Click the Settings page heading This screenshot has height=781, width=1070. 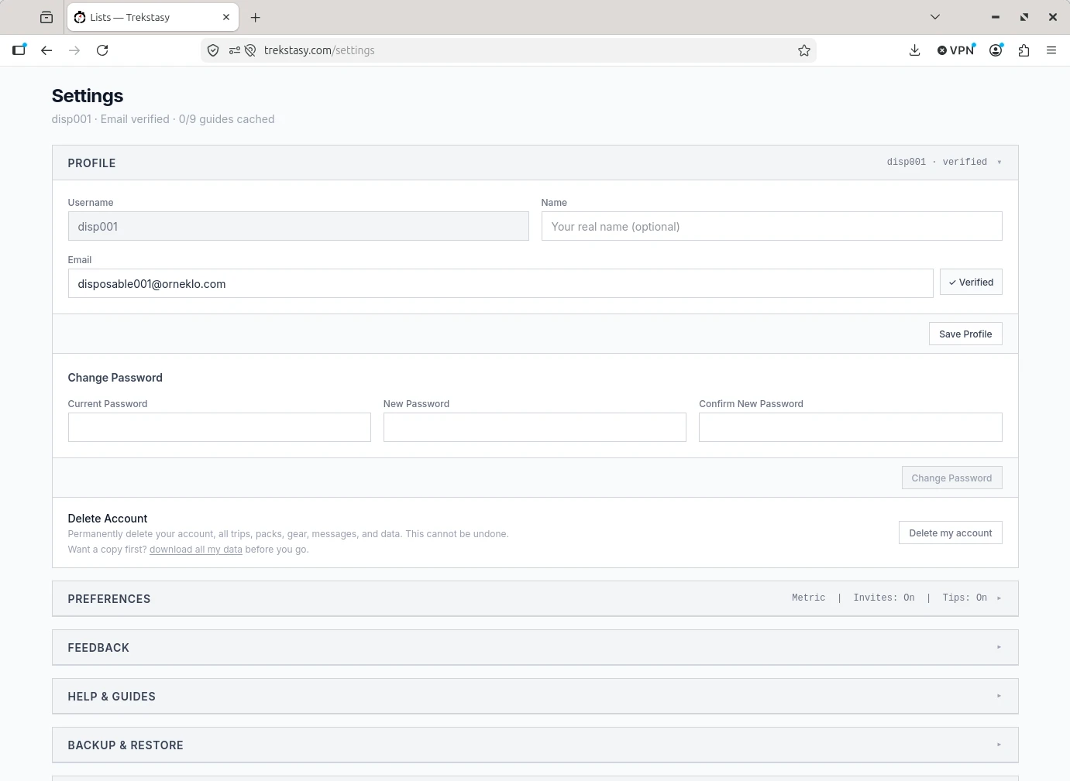[88, 96]
